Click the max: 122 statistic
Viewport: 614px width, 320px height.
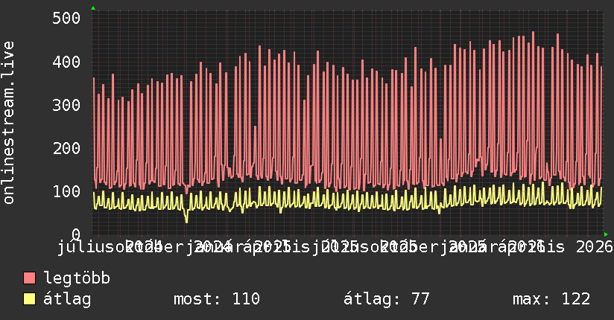[x=551, y=299]
